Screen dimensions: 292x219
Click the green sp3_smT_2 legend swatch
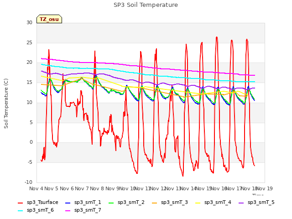pos(111,203)
